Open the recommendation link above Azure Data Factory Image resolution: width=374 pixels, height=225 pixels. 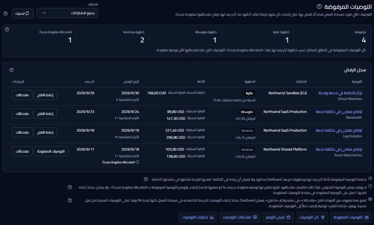(339, 149)
